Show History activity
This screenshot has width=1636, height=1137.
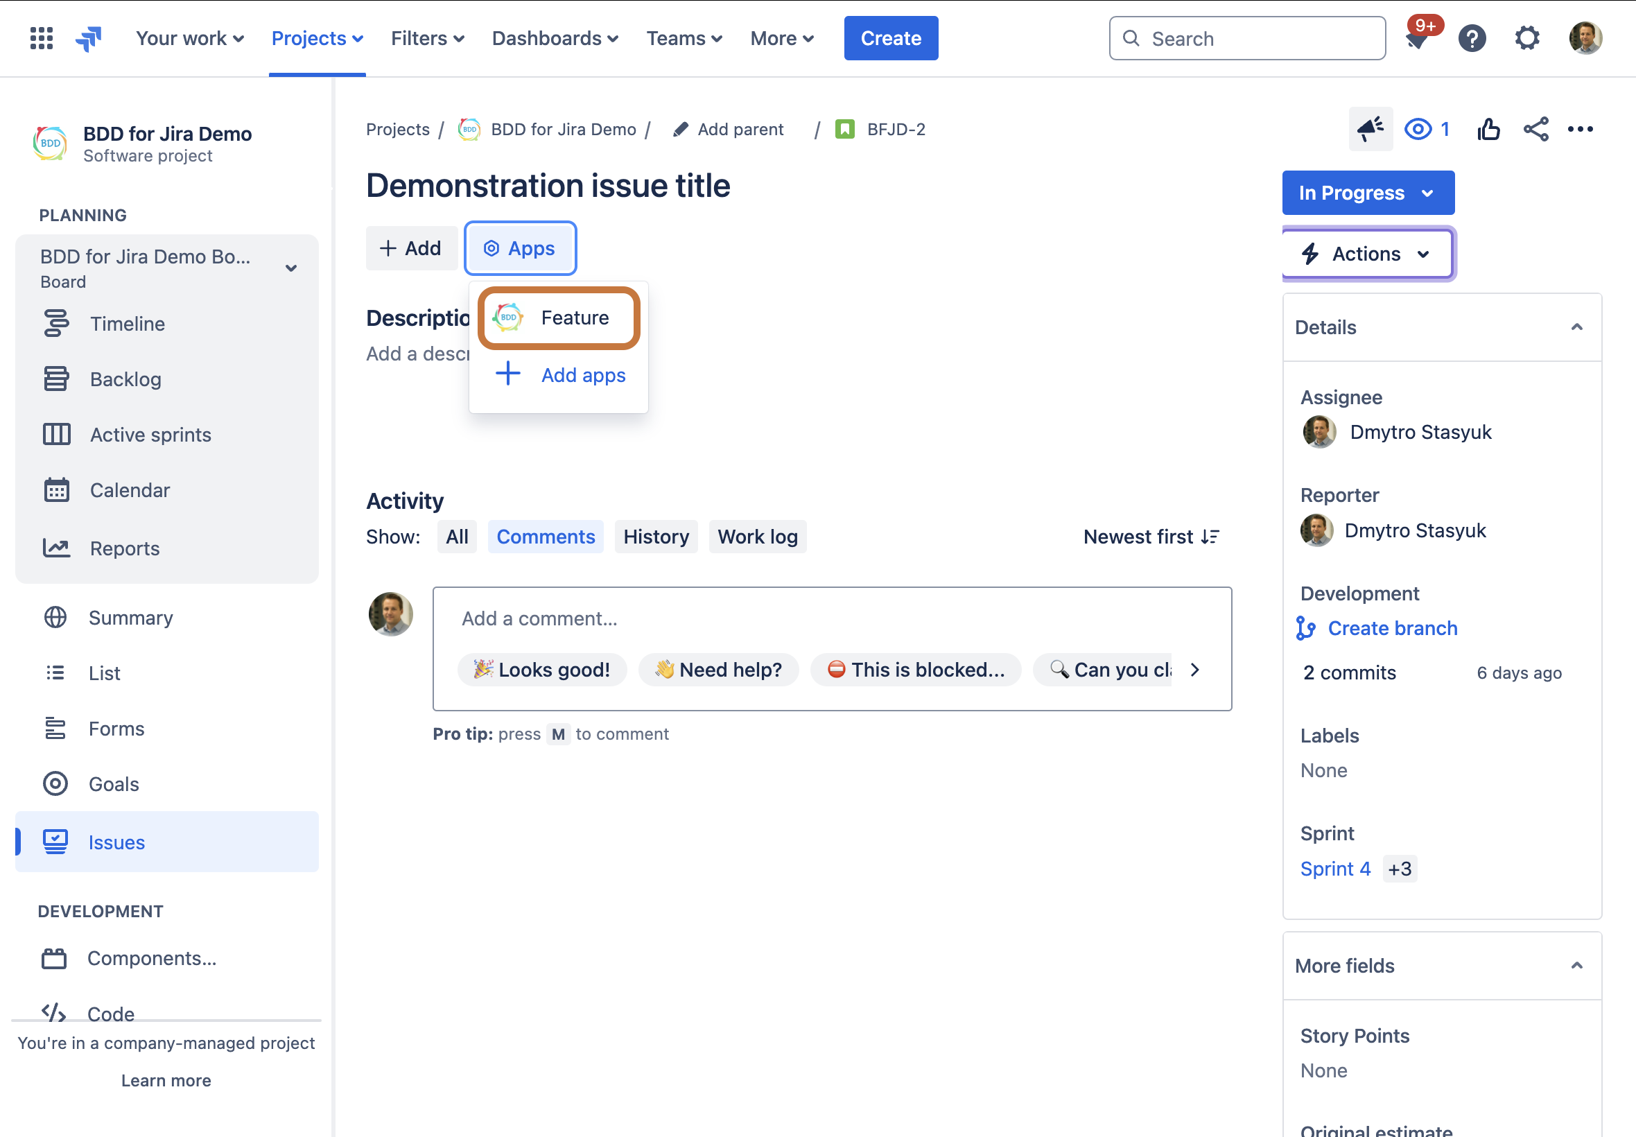656,537
